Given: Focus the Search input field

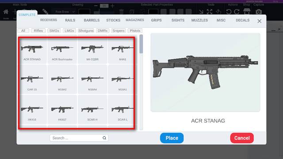Looking at the screenshot, I should click(79, 138).
